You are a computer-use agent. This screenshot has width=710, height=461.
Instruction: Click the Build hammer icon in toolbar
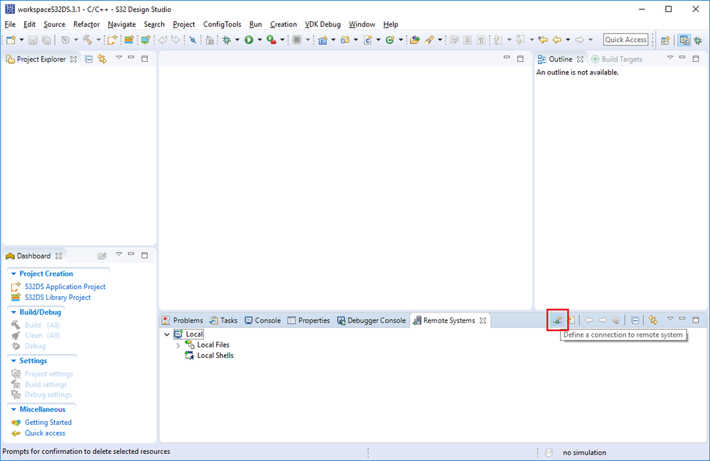coord(87,40)
